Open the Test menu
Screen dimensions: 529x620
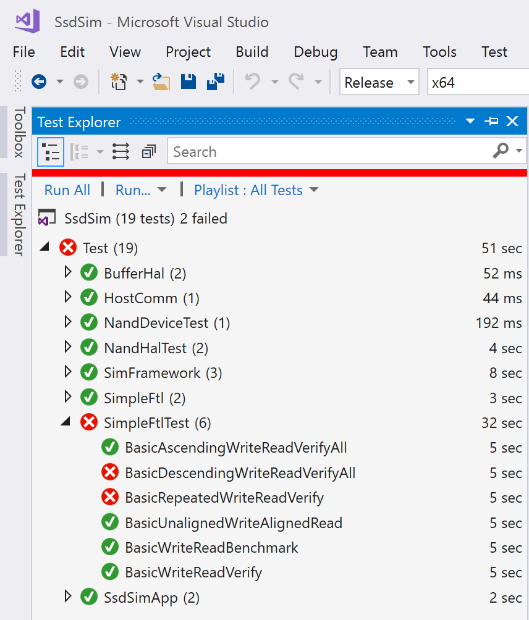(494, 52)
